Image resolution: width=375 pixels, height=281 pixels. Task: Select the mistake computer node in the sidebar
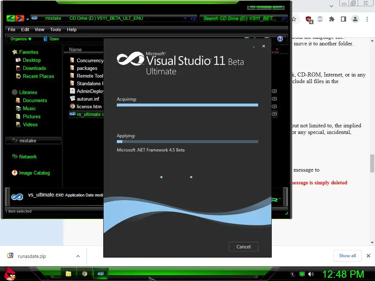pyautogui.click(x=33, y=140)
